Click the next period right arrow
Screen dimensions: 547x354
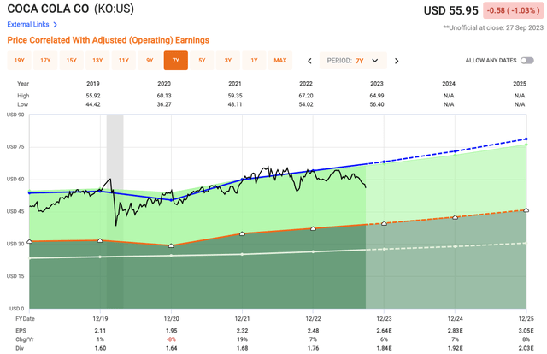pos(397,61)
